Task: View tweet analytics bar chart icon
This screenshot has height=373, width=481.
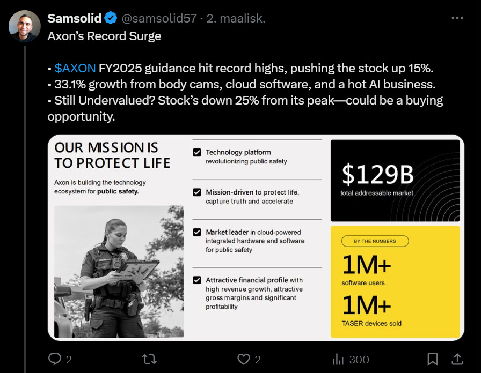Action: coord(338,359)
